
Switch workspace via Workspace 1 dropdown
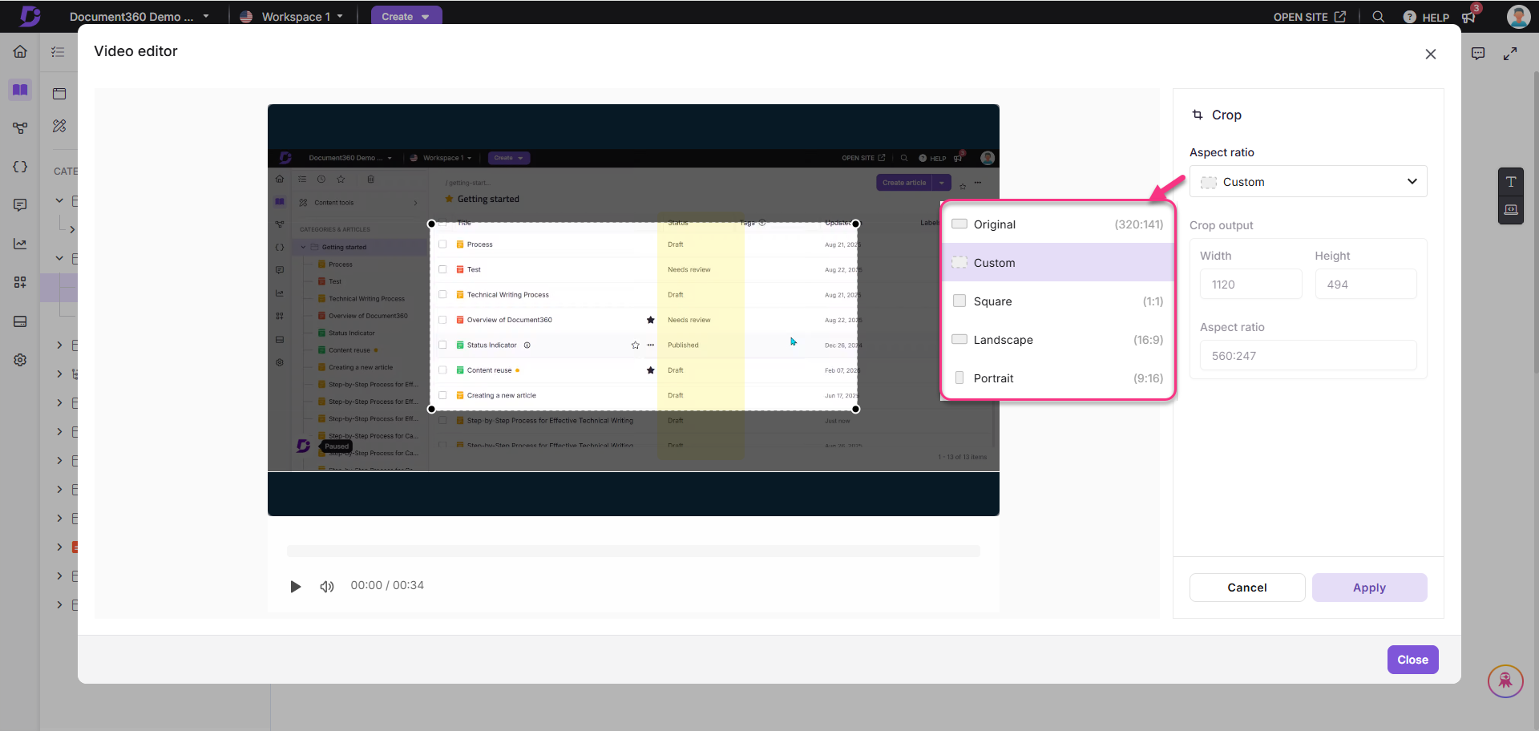292,16
